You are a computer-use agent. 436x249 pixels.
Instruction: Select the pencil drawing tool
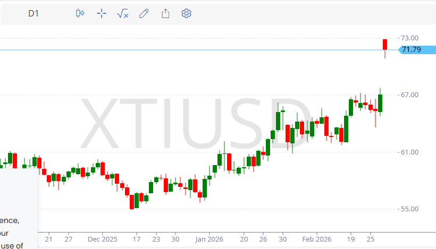[144, 13]
